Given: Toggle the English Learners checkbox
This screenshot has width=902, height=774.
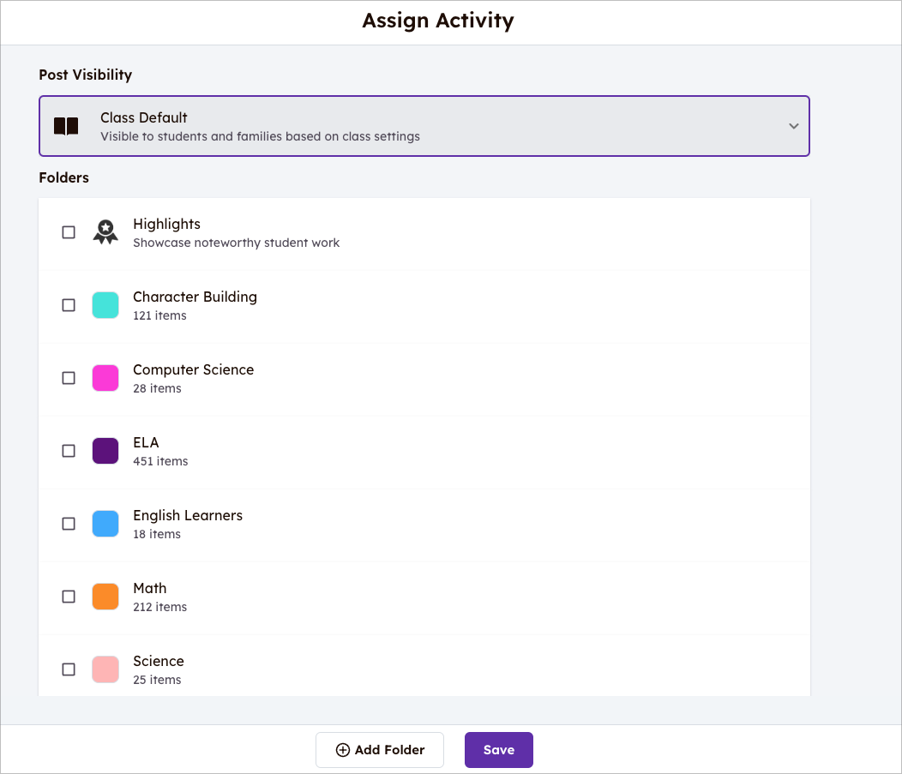Looking at the screenshot, I should pos(69,524).
